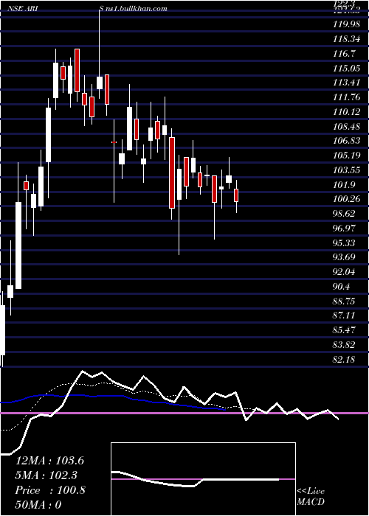Click the 111.76 price level label
Image resolution: width=369 pixels, height=516 pixels.
click(x=347, y=97)
